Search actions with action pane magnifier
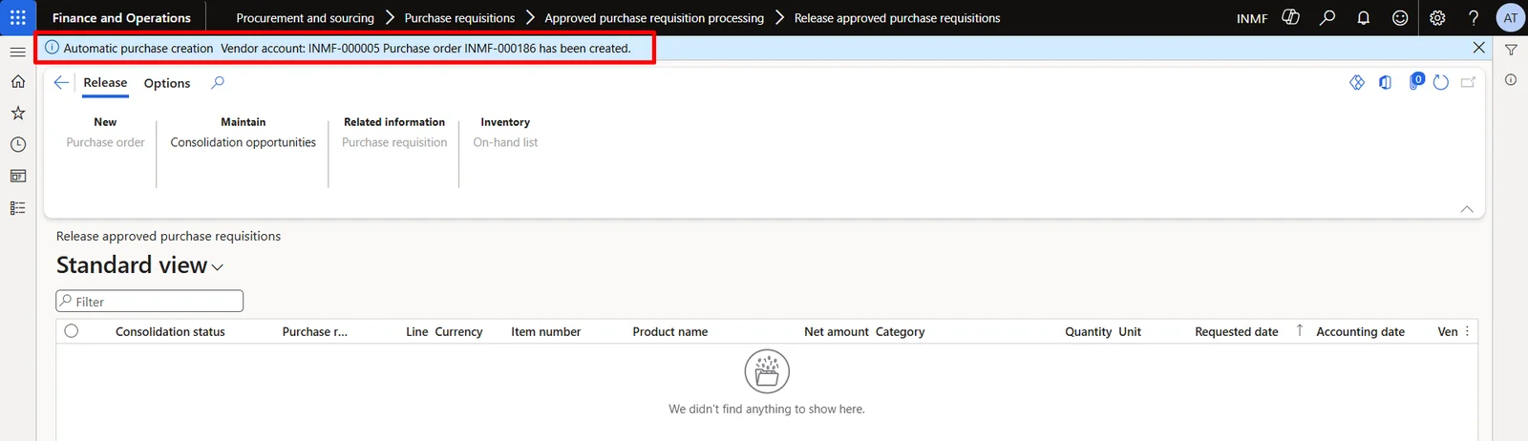 click(x=218, y=83)
